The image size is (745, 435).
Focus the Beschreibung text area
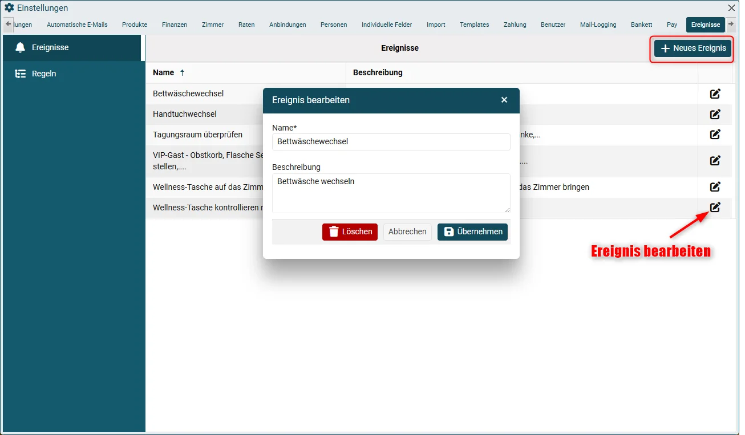(x=391, y=193)
